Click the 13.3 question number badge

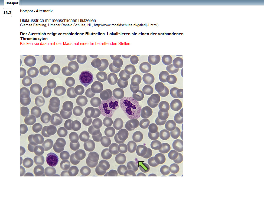pos(7,13)
